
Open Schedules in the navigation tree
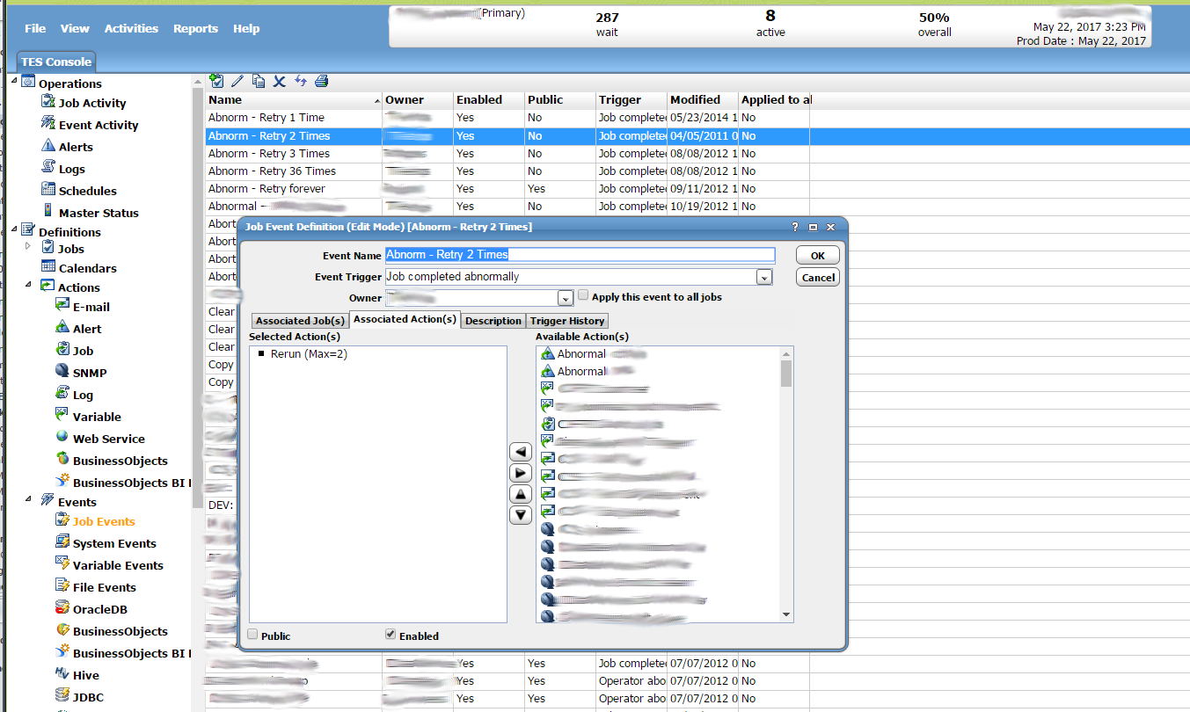[x=87, y=191]
